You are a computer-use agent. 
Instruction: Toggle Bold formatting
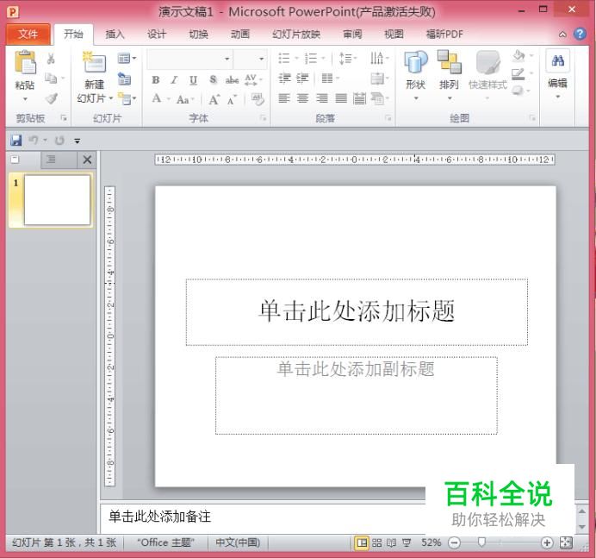click(156, 80)
